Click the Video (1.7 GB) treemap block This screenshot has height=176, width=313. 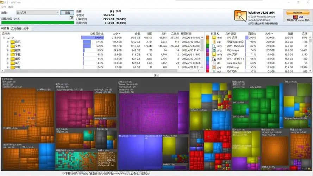point(175,167)
